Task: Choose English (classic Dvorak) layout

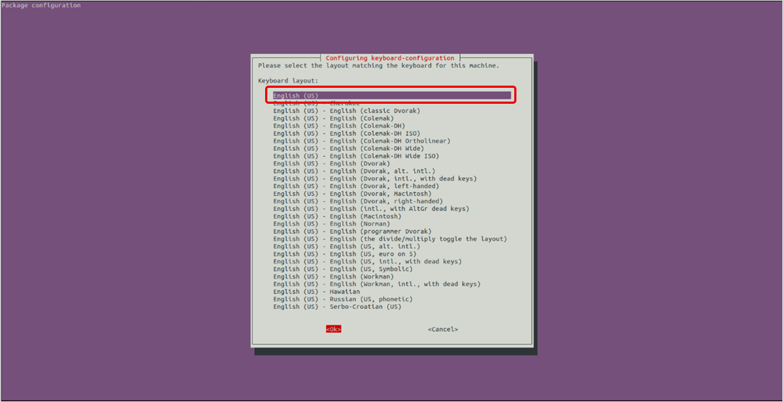Action: pos(346,111)
